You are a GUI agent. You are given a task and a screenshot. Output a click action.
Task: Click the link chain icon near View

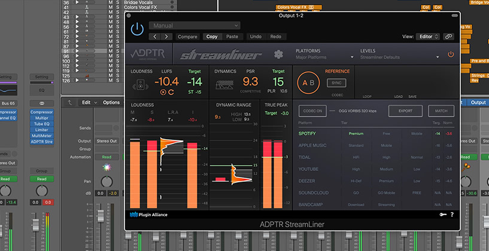click(448, 36)
